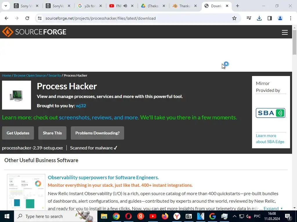Open Observability superpowers for Software Engineers link
297x222 pixels.
(103, 177)
